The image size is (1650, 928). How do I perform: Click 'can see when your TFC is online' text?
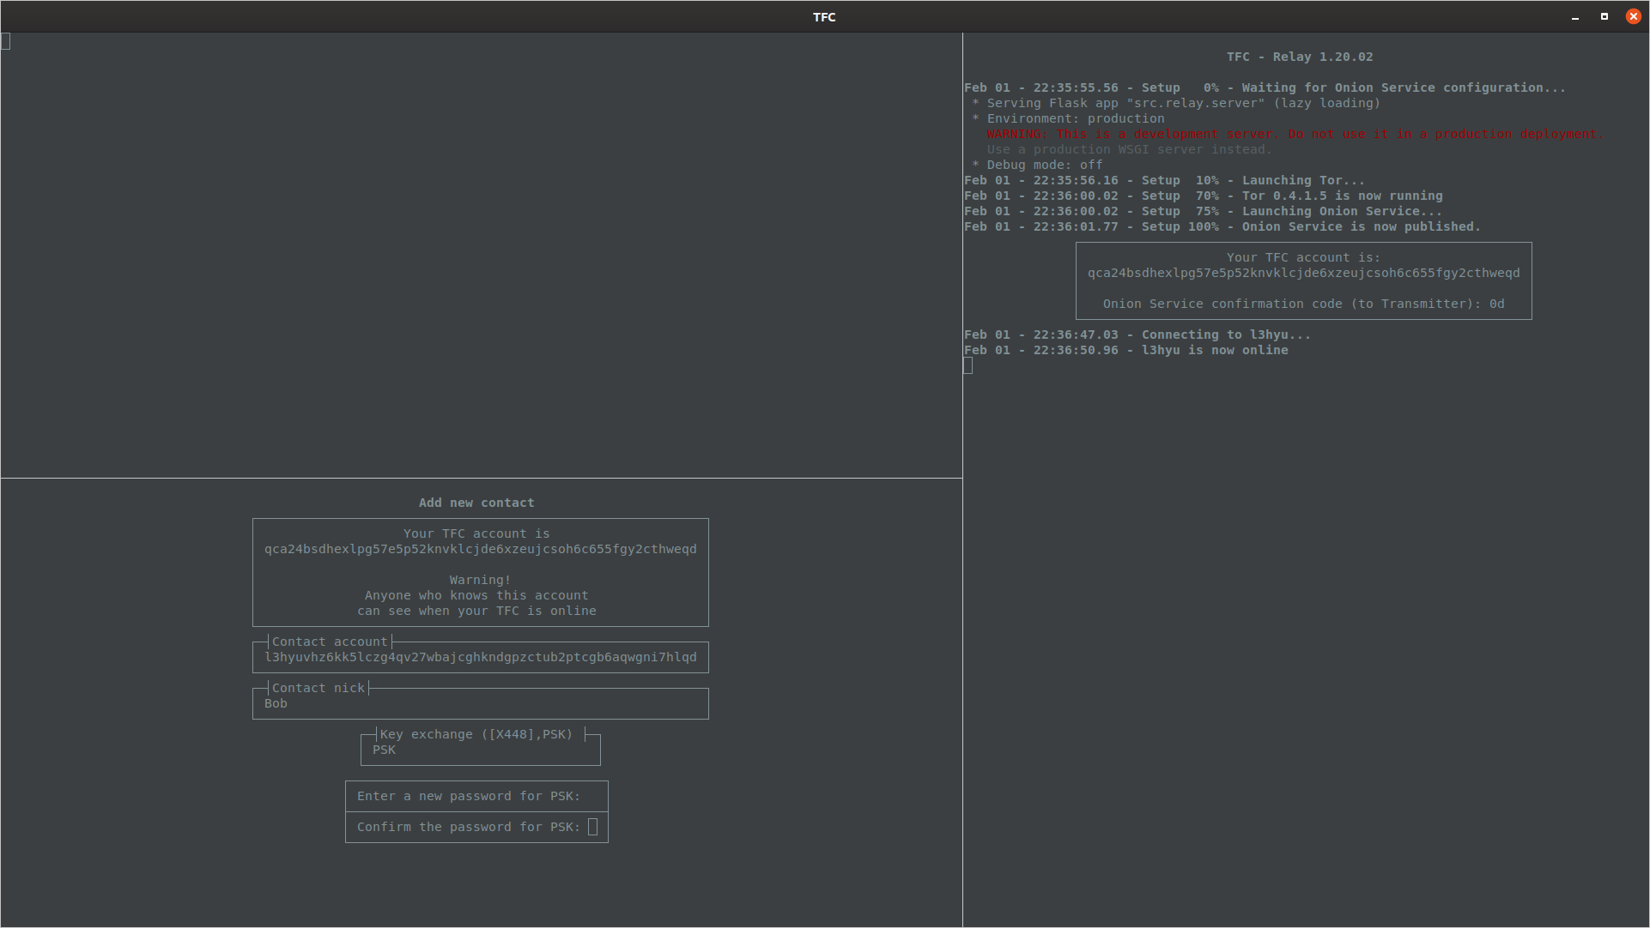tap(476, 611)
